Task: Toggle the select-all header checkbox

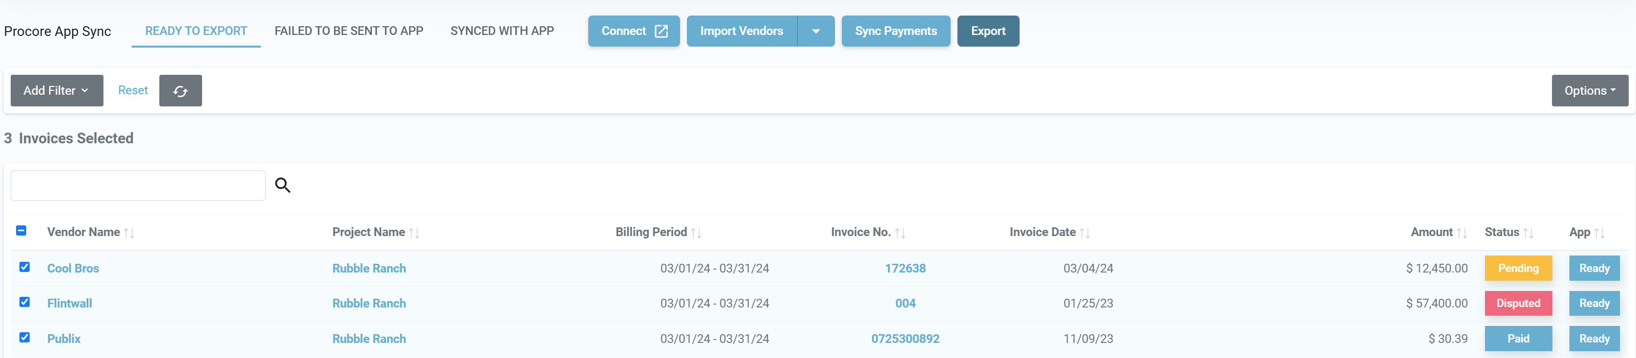Action: tap(21, 231)
